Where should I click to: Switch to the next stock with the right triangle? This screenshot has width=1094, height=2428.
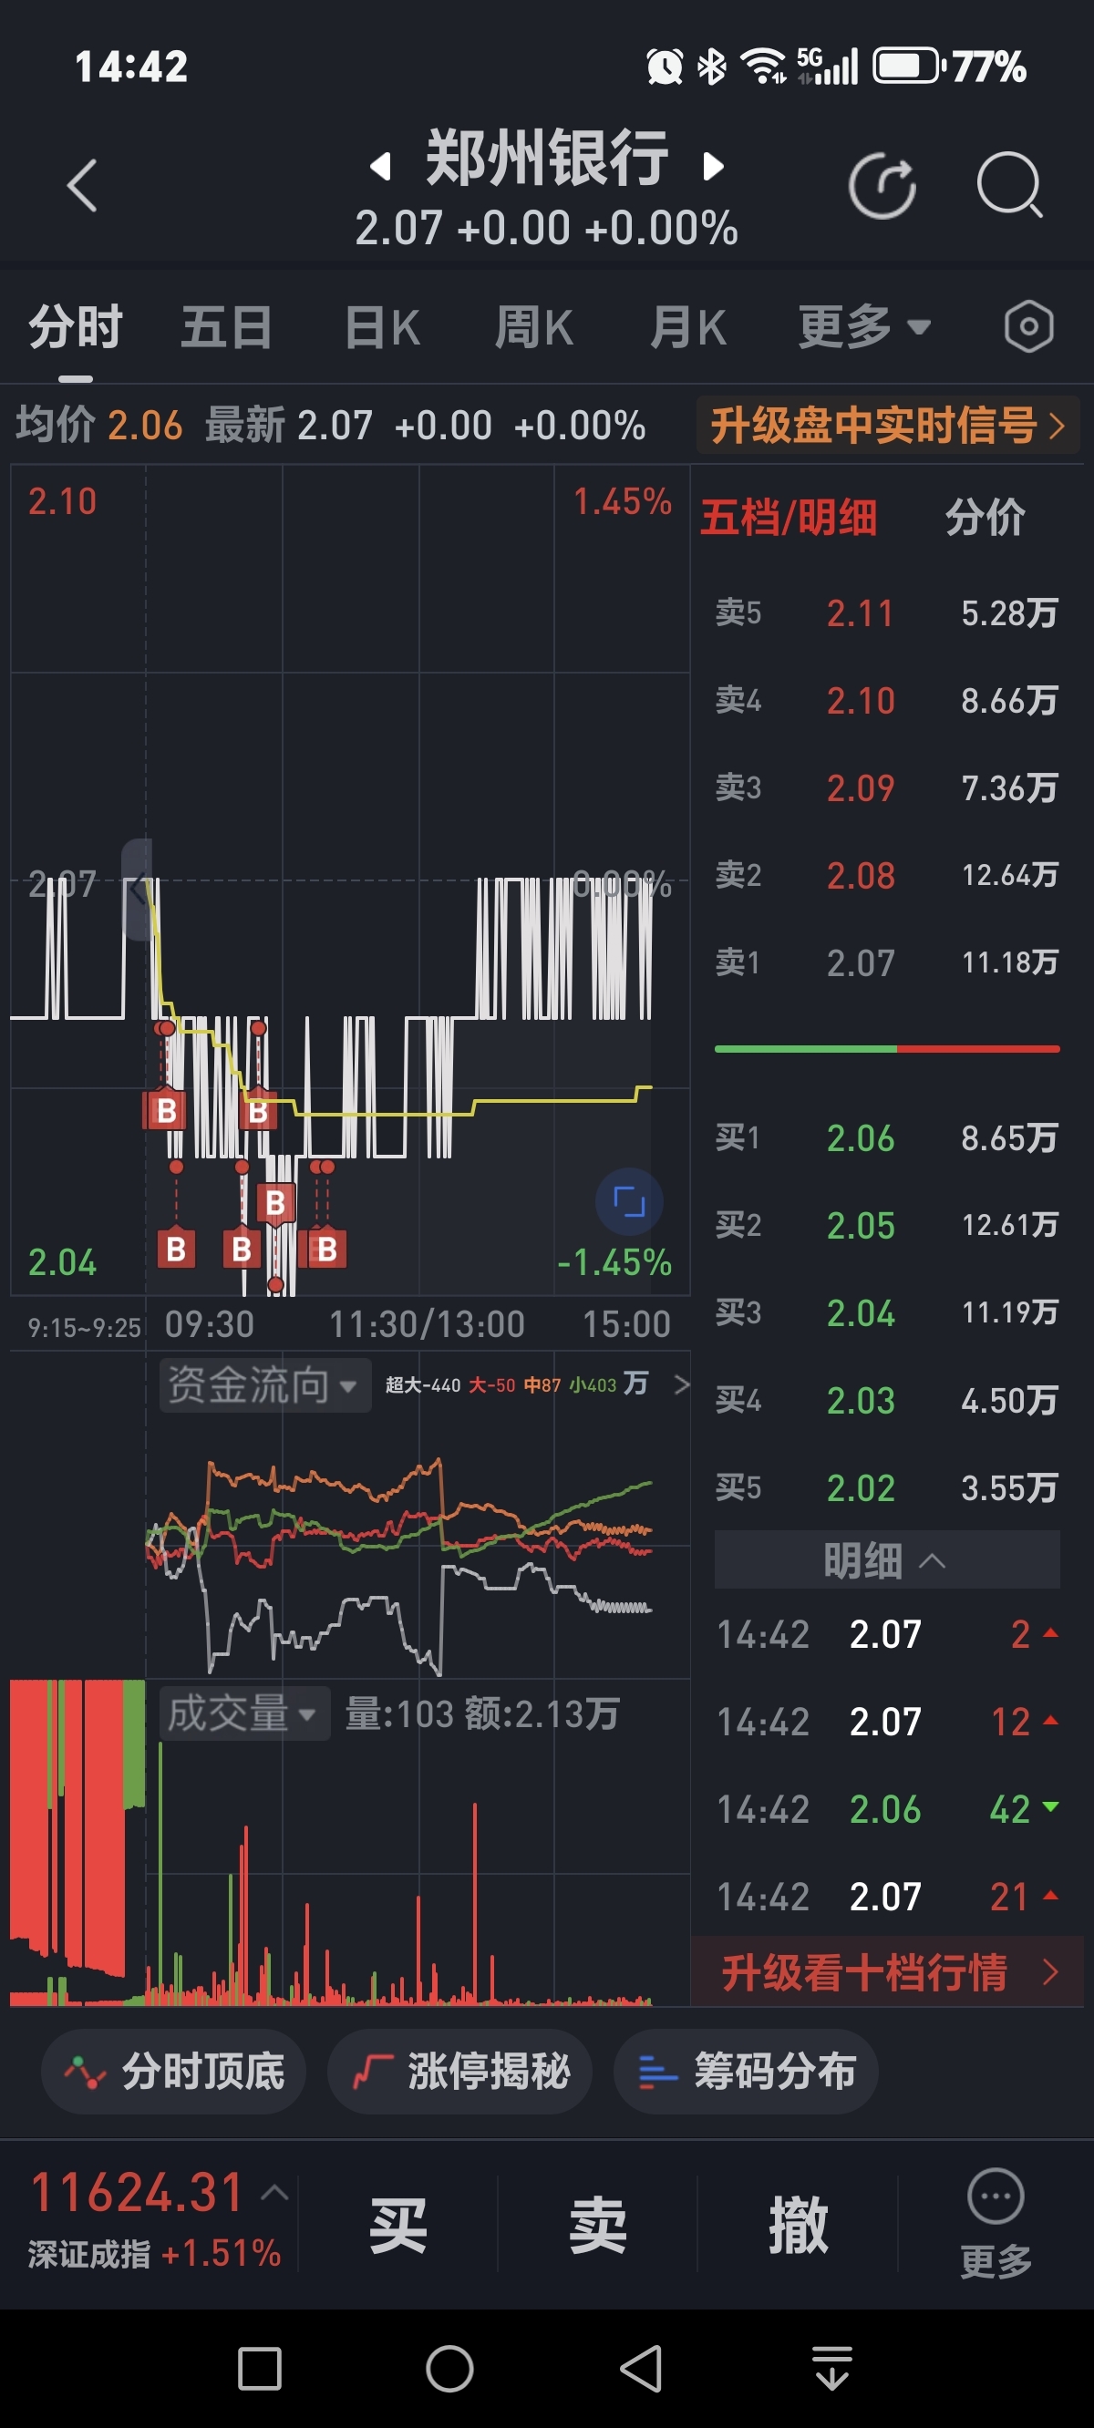click(x=714, y=167)
